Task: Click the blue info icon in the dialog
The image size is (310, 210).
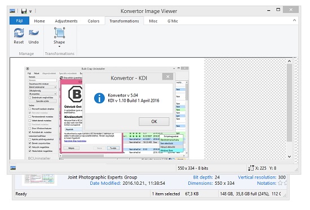Action: [99, 98]
